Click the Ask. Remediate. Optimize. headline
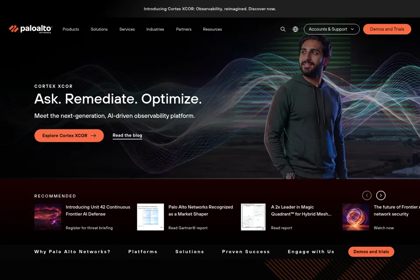Screen dimensions: 420x280 118,99
